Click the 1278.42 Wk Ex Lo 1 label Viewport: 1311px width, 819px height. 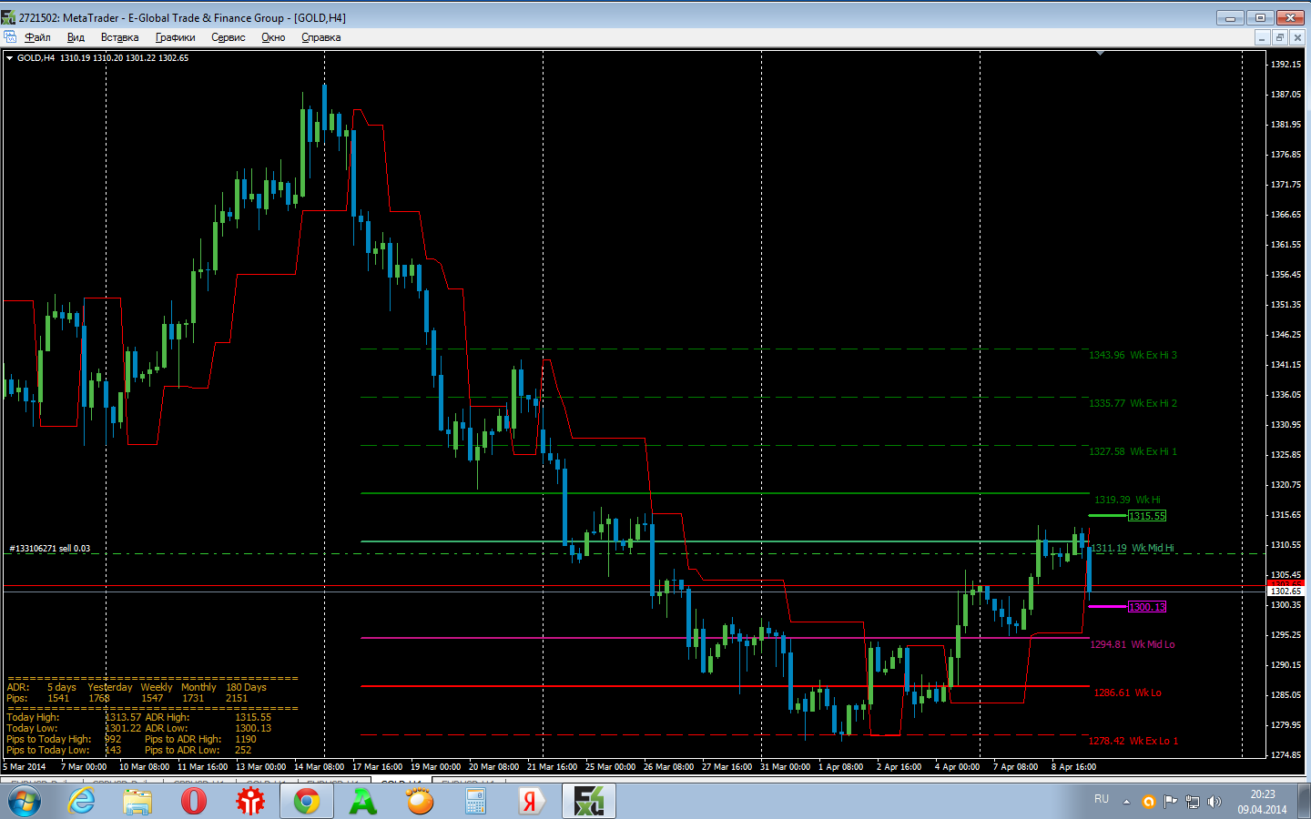point(1133,741)
